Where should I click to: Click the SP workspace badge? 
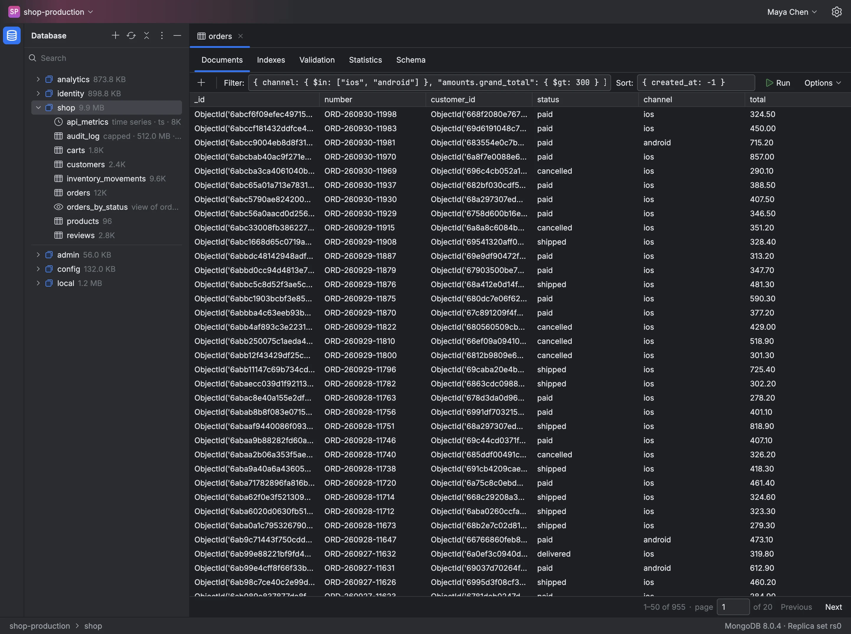(14, 12)
